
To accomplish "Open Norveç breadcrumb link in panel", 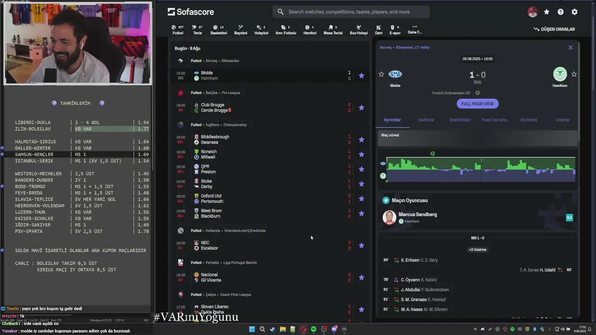I will point(386,47).
